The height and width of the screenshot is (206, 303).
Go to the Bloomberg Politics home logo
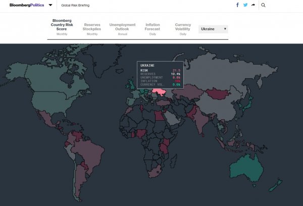coord(27,5)
